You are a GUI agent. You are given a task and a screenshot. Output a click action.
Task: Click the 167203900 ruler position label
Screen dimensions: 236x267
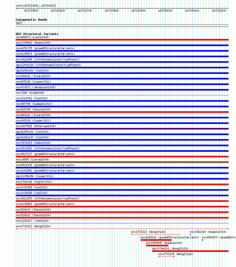coord(138,11)
